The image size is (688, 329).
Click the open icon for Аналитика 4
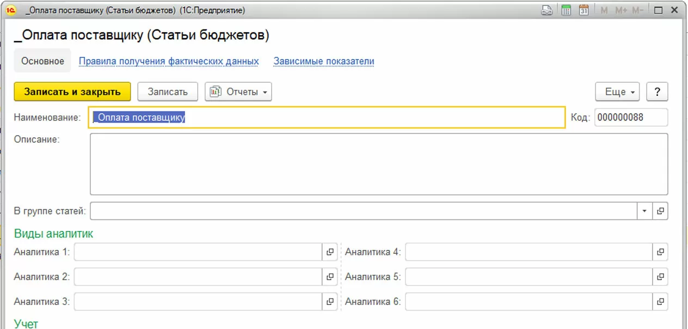[660, 252]
